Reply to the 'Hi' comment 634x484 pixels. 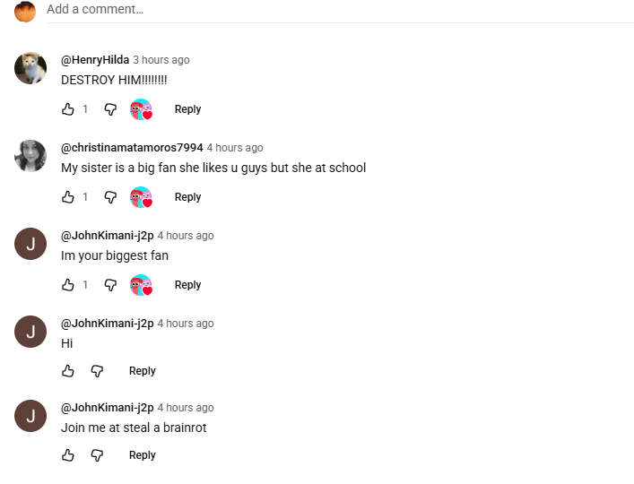point(142,371)
